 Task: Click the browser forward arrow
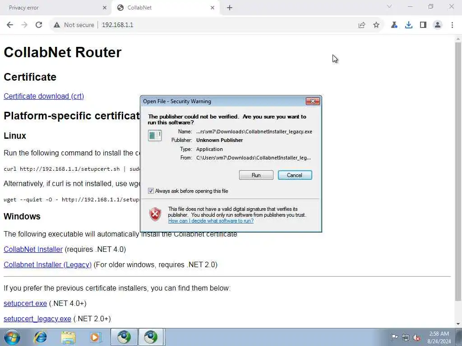[x=24, y=25]
